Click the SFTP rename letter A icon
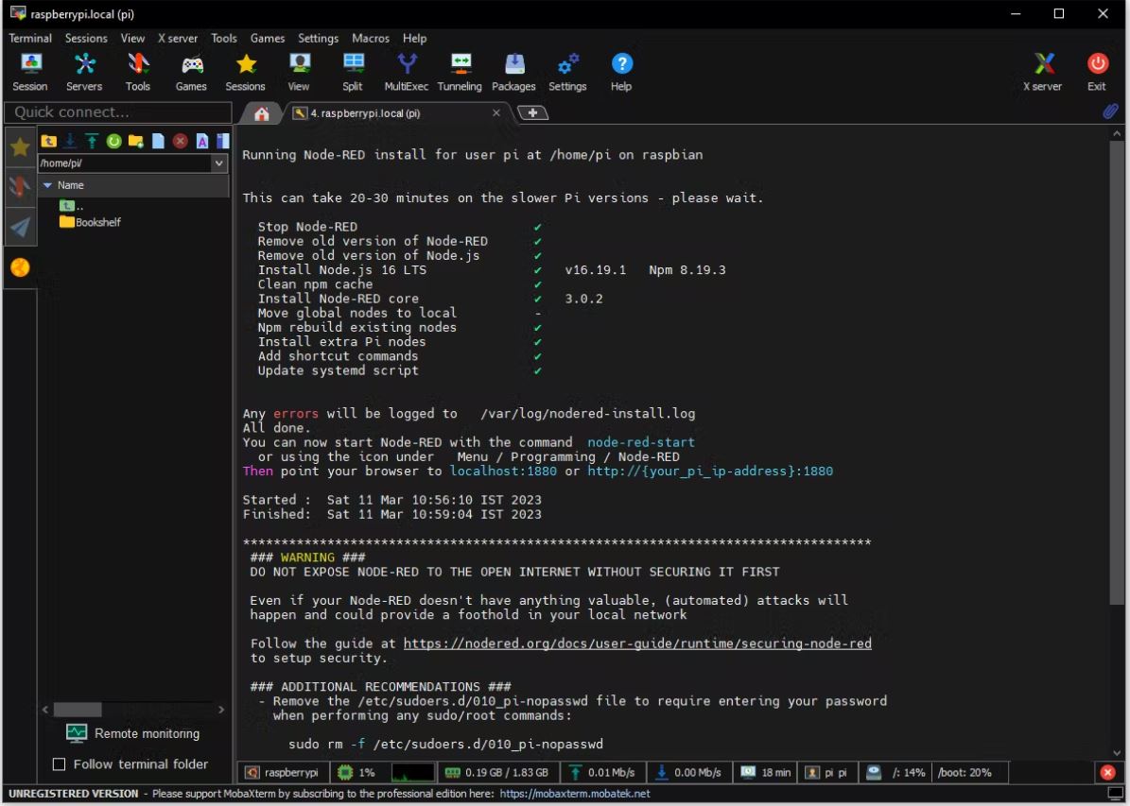Image resolution: width=1130 pixels, height=806 pixels. [201, 141]
